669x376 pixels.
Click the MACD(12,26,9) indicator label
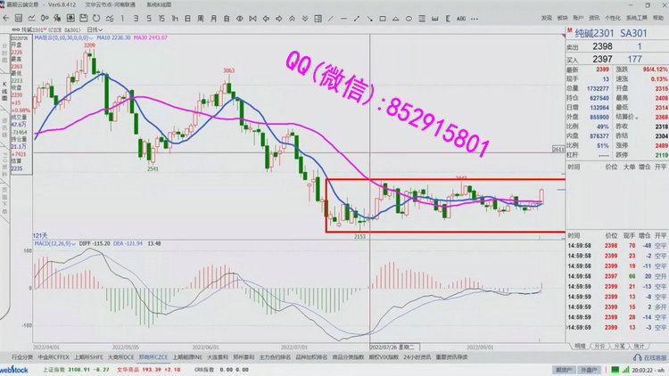click(53, 242)
